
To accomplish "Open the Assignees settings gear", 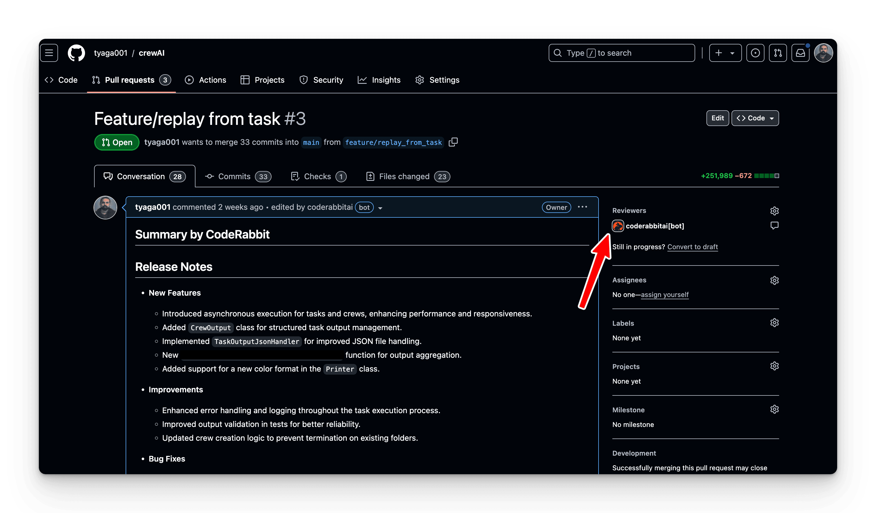I will click(x=775, y=280).
